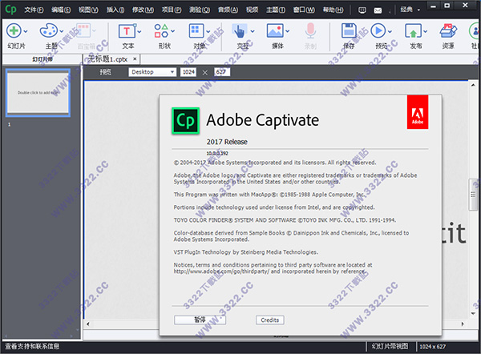Click the Adobe red logo in About dialog
This screenshot has width=481, height=354.
pyautogui.click(x=418, y=112)
